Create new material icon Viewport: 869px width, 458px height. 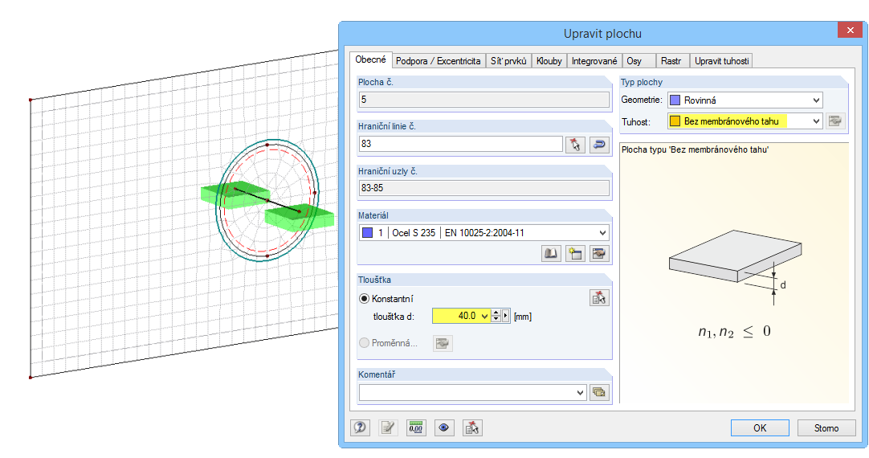[575, 253]
